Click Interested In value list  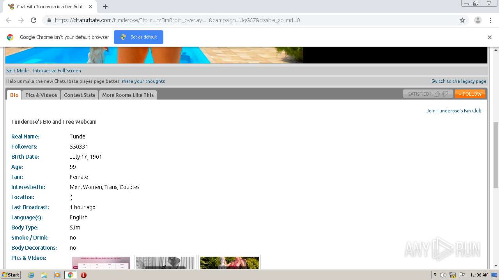click(104, 187)
